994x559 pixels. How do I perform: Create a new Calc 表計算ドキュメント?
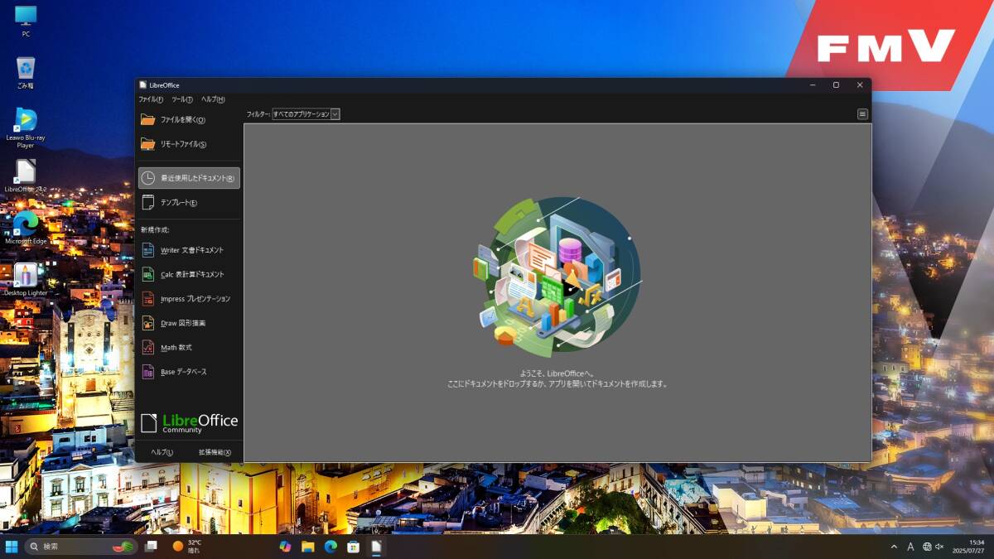(x=189, y=274)
